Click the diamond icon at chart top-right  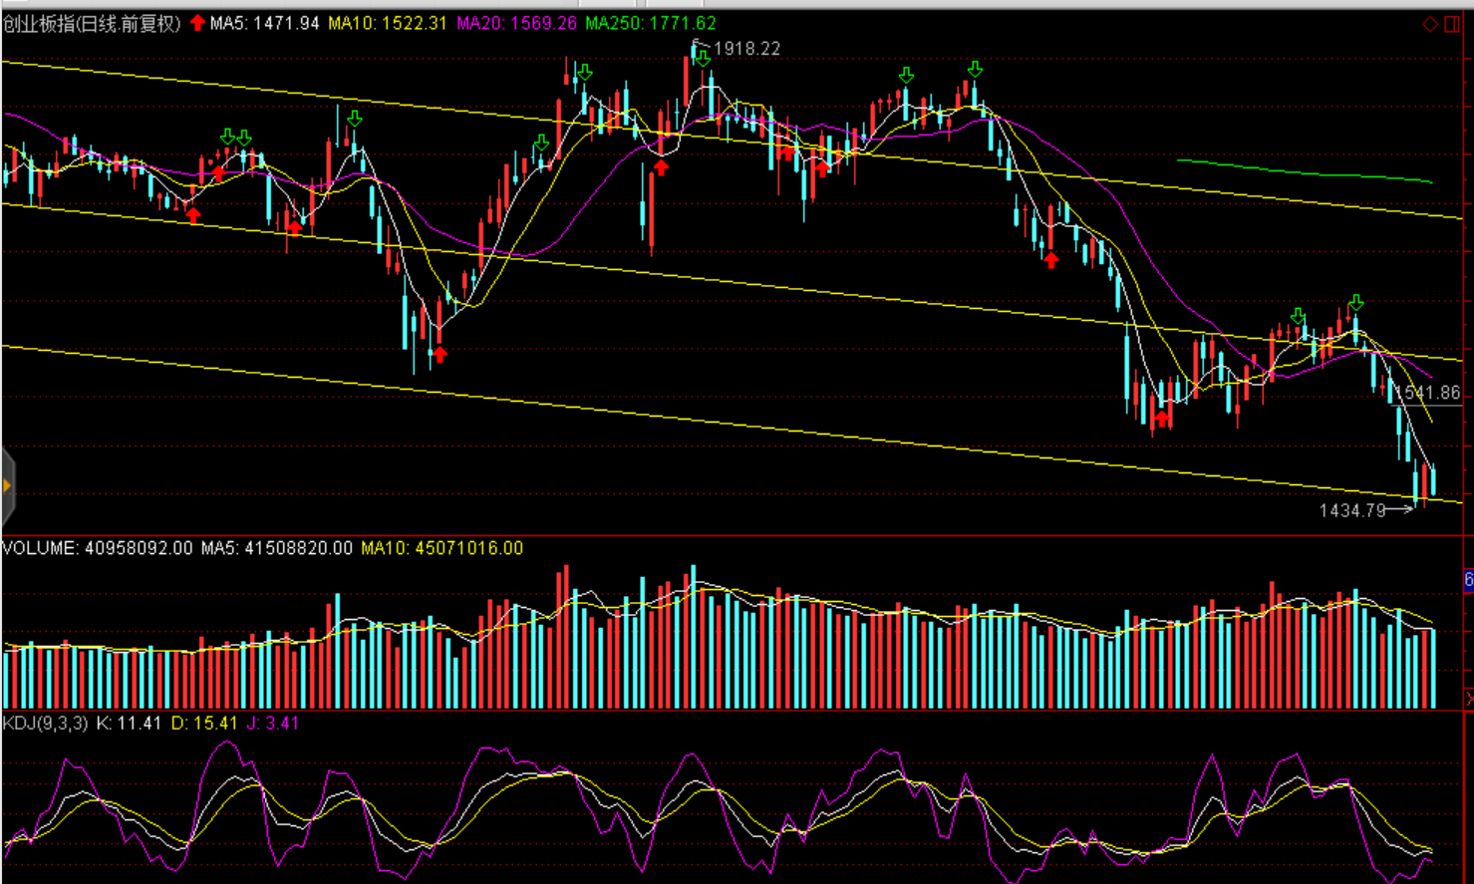[x=1430, y=24]
